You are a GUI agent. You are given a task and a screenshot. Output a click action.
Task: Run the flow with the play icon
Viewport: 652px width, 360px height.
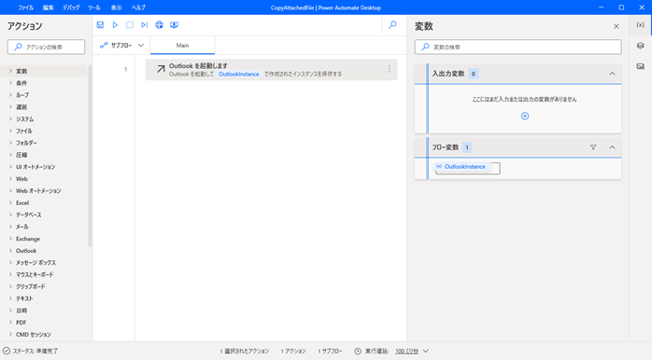(115, 25)
